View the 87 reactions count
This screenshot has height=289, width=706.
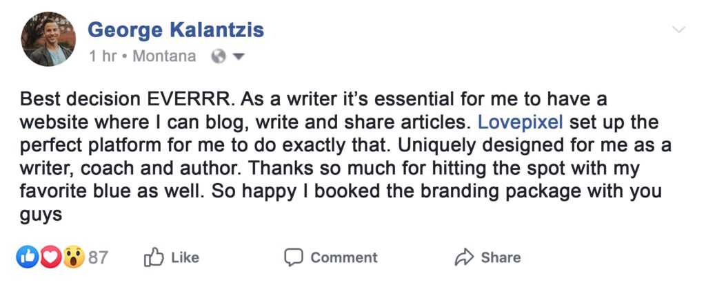pyautogui.click(x=99, y=258)
